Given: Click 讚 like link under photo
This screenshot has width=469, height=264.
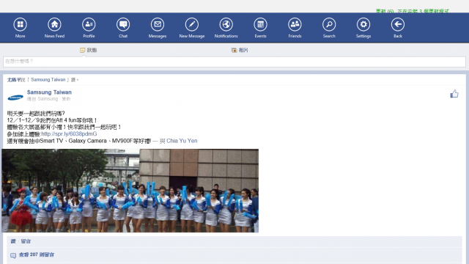Looking at the screenshot, I should (x=13, y=241).
